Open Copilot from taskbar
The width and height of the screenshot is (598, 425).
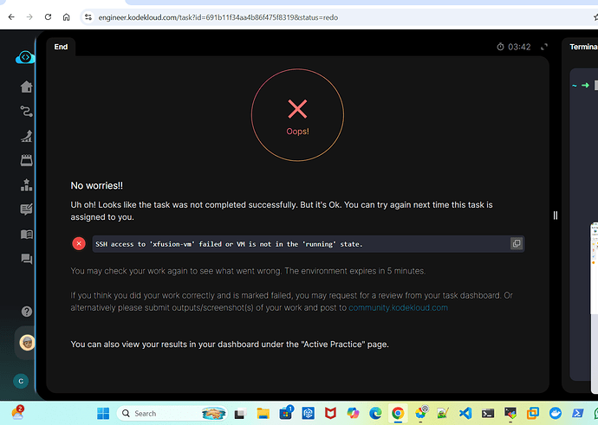tap(353, 413)
